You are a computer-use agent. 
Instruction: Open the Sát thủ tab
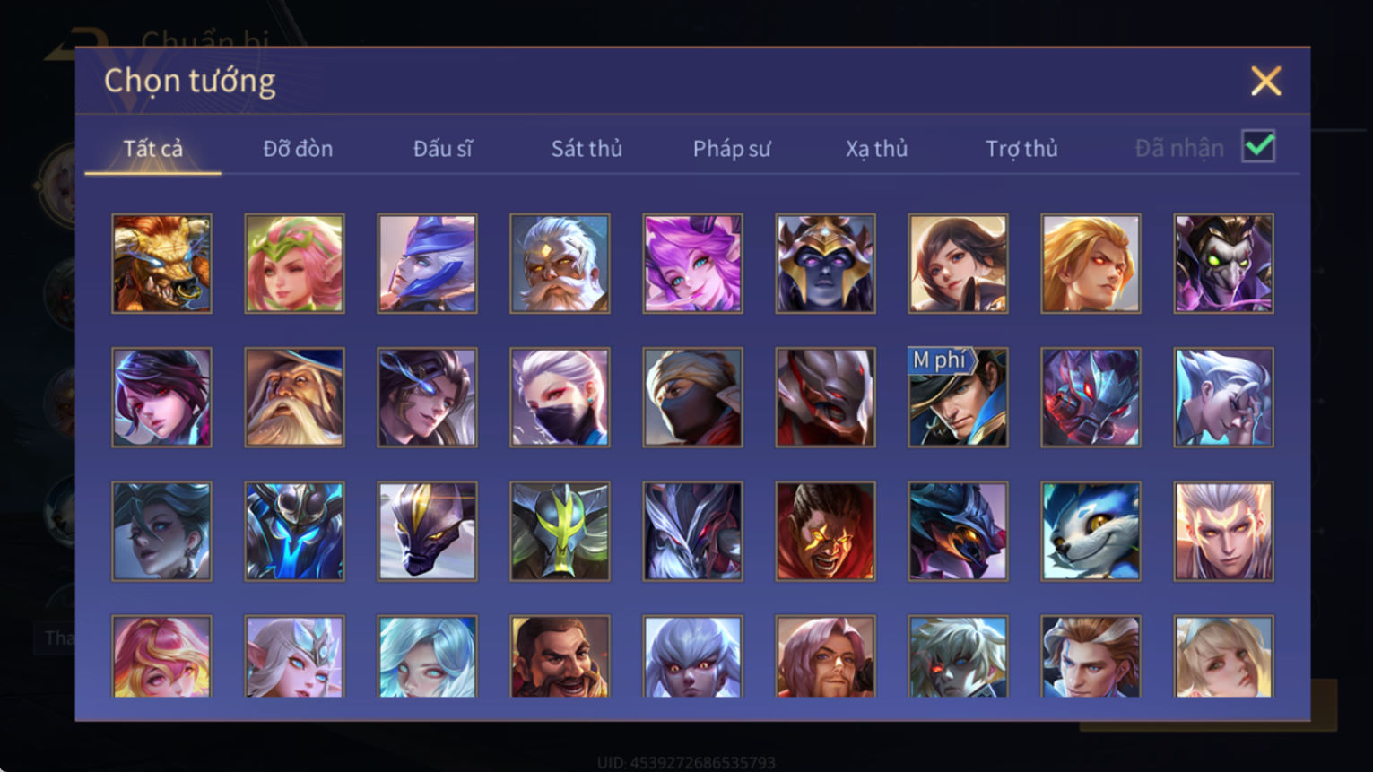coord(587,148)
